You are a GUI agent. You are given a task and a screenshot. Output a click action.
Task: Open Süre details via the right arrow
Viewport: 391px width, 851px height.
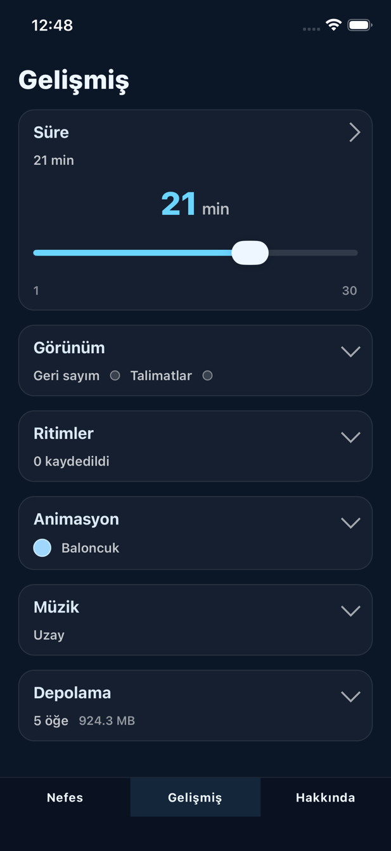pos(354,133)
